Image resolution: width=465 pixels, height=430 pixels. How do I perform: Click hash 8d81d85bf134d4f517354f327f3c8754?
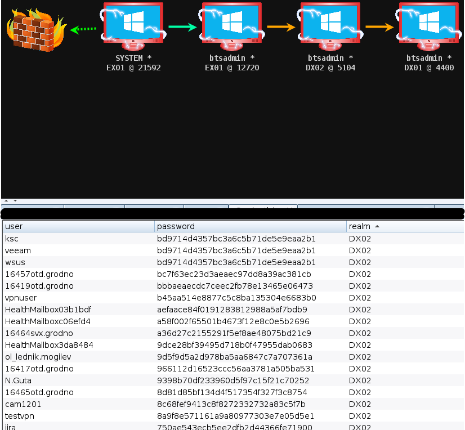pyautogui.click(x=232, y=393)
